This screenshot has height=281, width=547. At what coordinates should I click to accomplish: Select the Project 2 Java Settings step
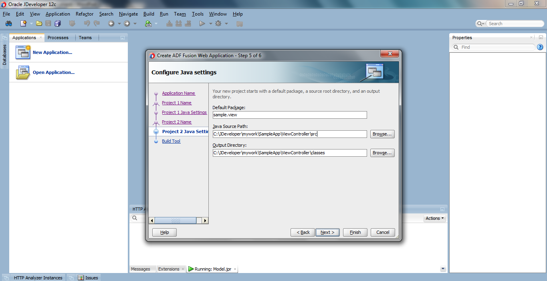[184, 132]
